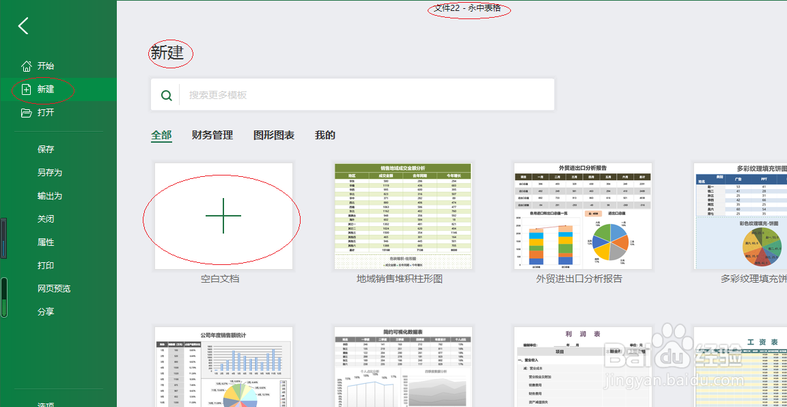787x407 pixels.
Task: Click the 搜索更多模板 search field
Action: pos(353,95)
